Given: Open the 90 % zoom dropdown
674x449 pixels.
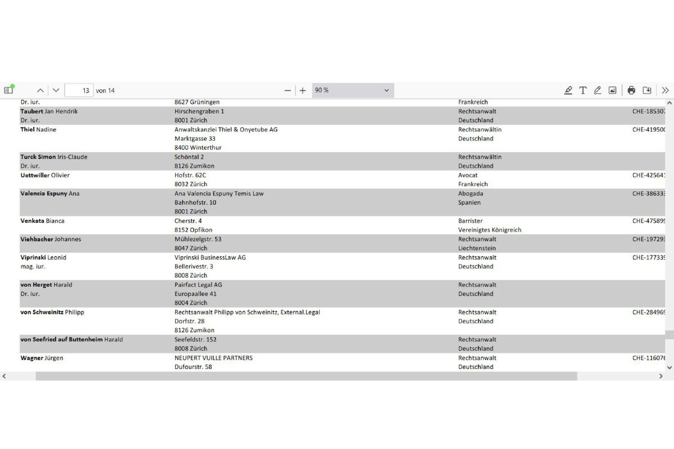Looking at the screenshot, I should coord(353,90).
